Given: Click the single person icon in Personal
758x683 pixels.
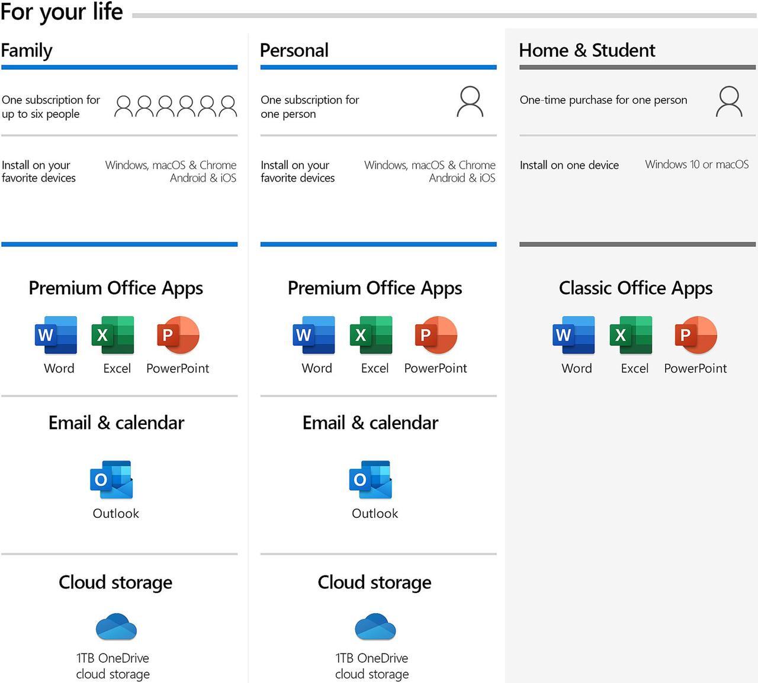Looking at the screenshot, I should 470,102.
